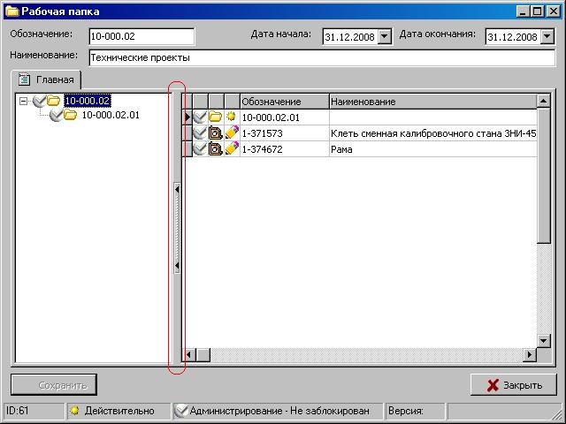The width and height of the screenshot is (566, 424).
Task: Click row selector arrow for 10-000.02.01
Action: [x=187, y=117]
